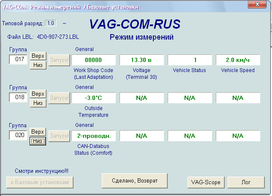Image resolution: width=272 pixels, height=196 pixels.
Task: Select the vehicle speed 2.0 км/ч
Action: 238,60
